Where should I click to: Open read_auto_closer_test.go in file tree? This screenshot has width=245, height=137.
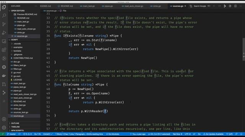coord(25,94)
